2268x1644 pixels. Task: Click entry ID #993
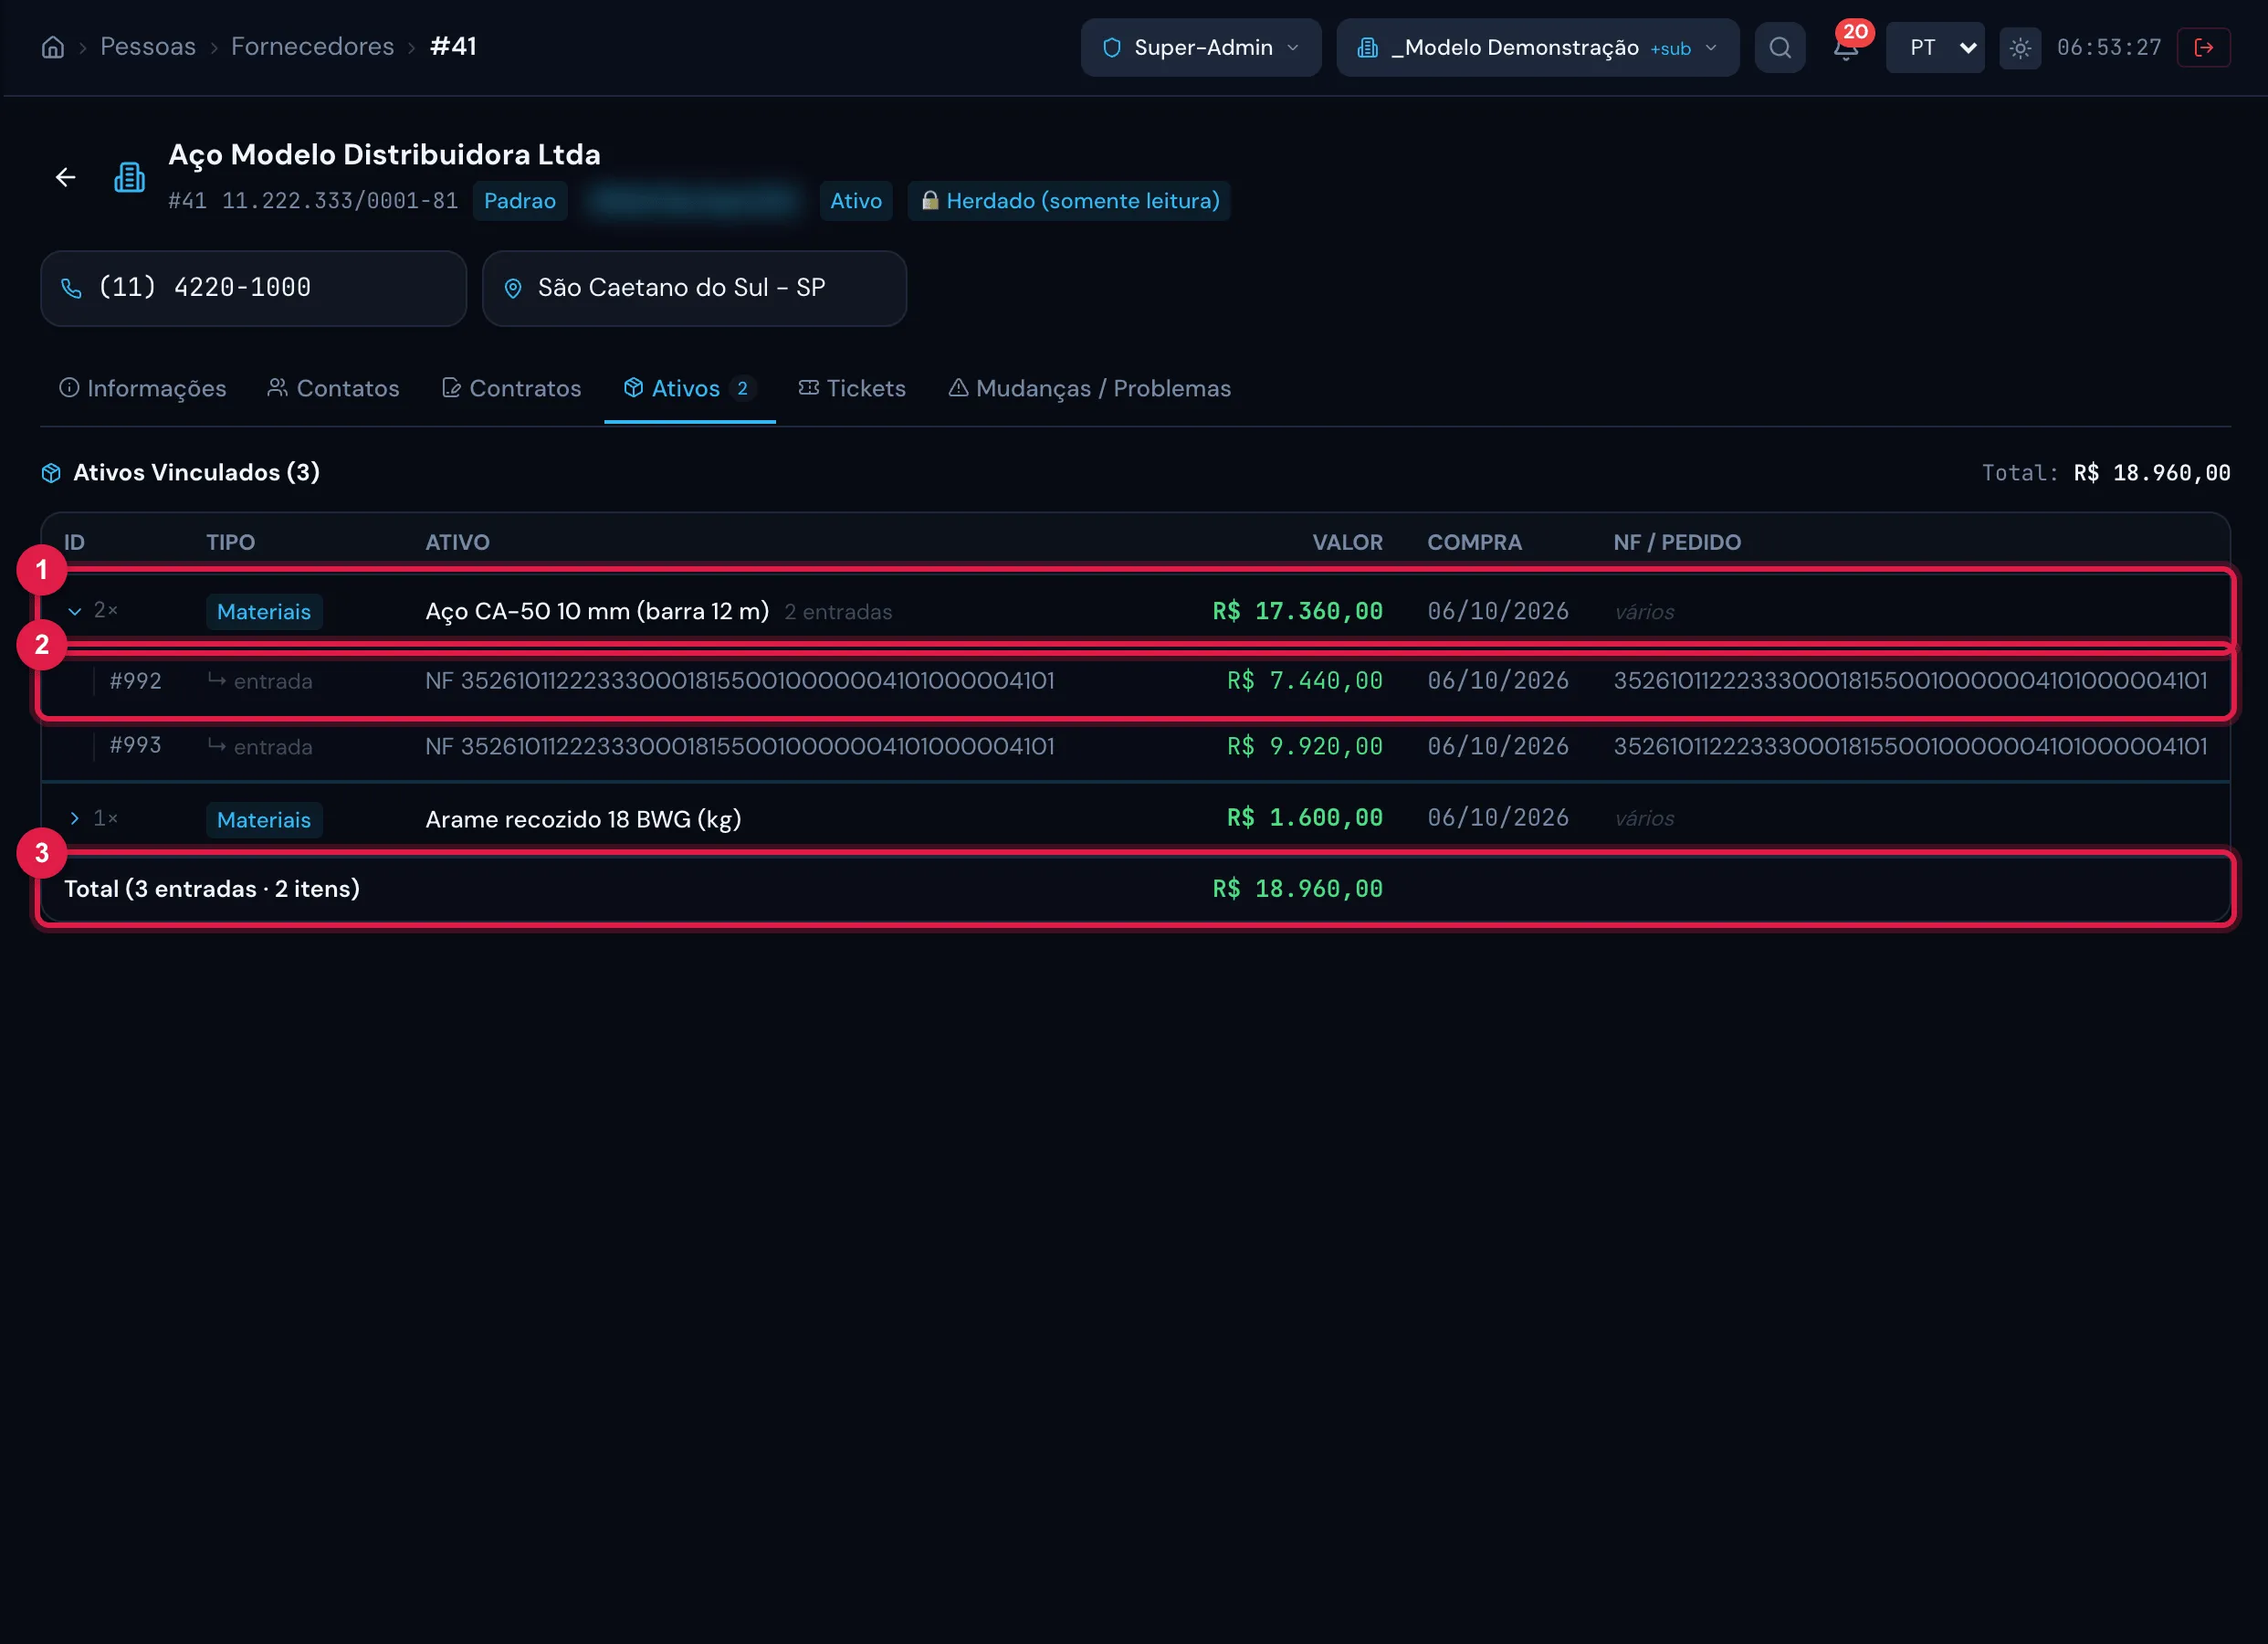coord(135,745)
